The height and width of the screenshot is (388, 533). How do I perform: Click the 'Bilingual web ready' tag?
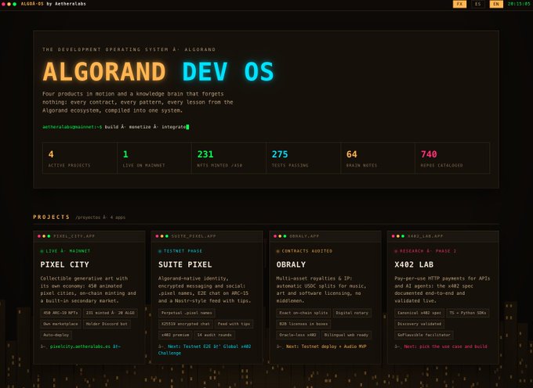coord(346,335)
